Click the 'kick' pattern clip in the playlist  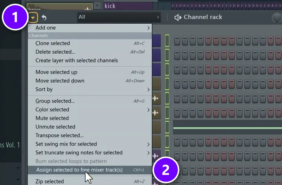128,6
